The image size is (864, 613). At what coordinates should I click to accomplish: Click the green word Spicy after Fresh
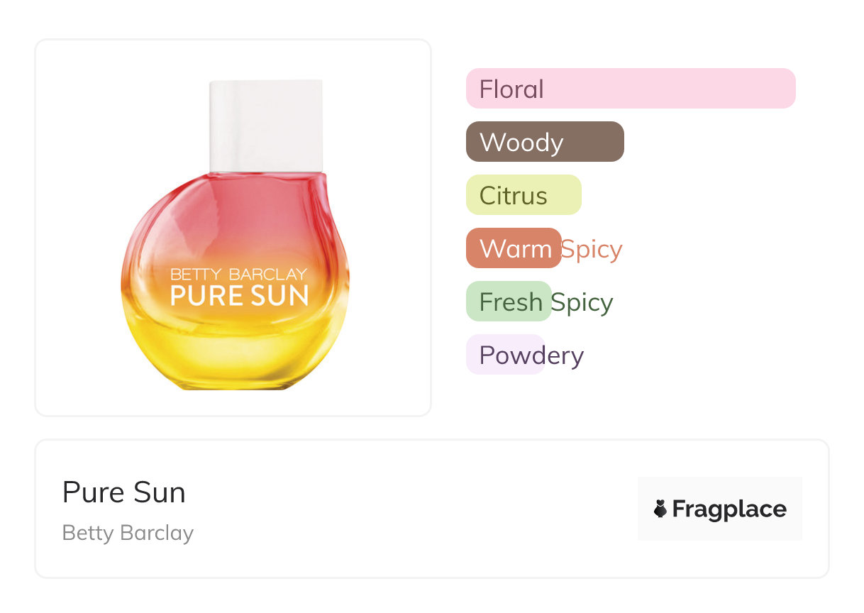582,302
